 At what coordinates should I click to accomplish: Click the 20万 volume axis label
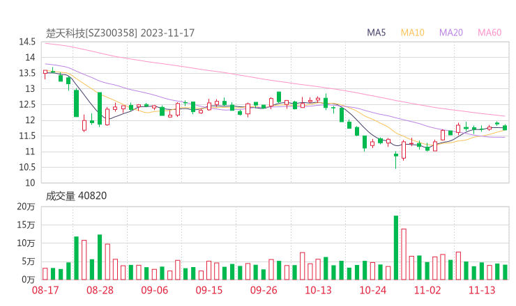tap(26, 207)
